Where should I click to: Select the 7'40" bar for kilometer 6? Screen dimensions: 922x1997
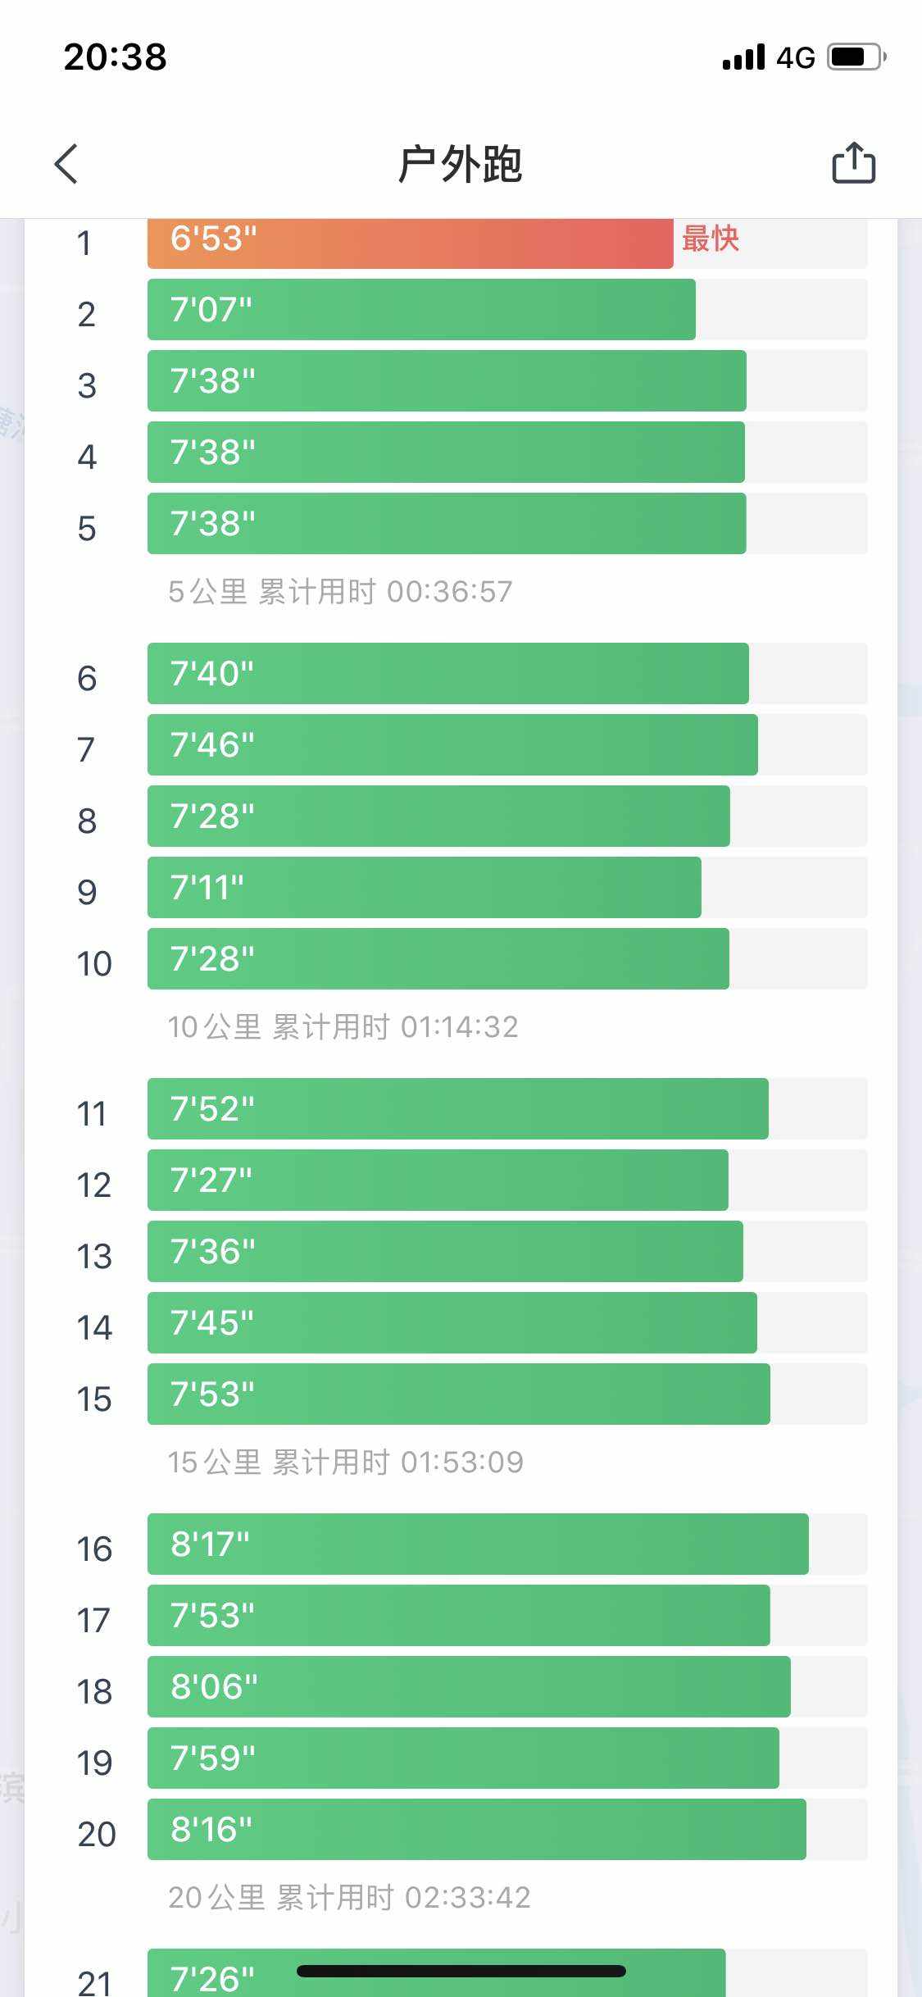coord(447,674)
